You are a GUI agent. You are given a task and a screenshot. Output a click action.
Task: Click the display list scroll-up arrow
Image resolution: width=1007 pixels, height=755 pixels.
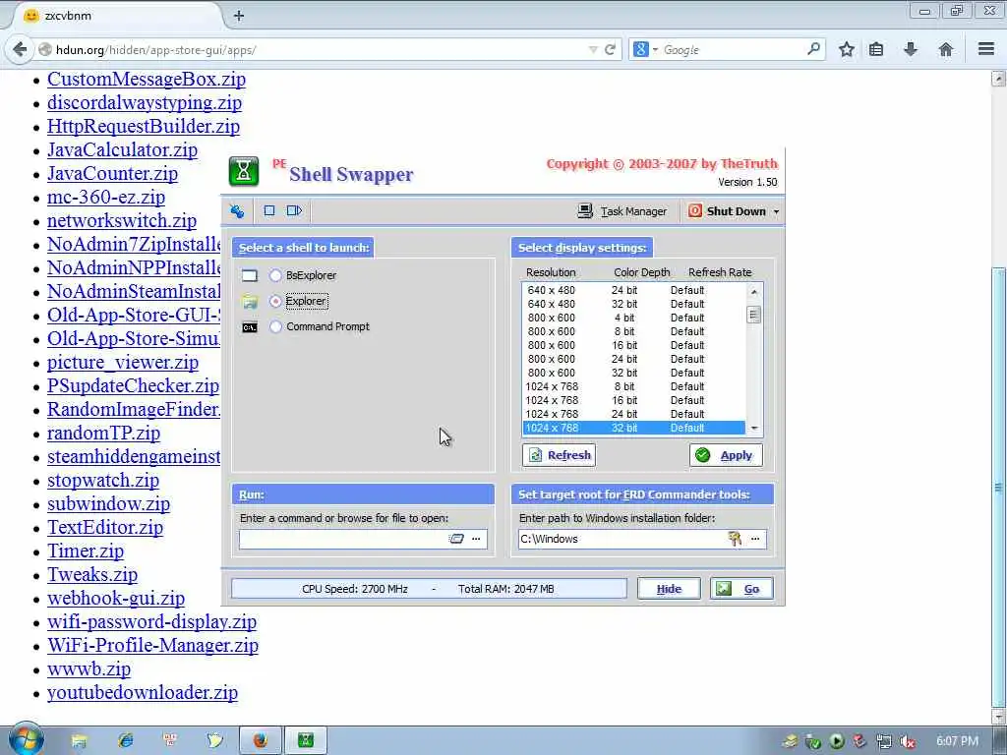pos(754,291)
